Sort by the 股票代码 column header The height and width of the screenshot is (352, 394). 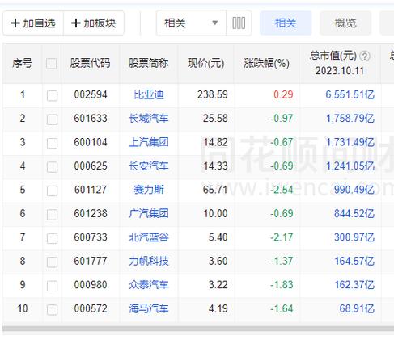pos(90,63)
